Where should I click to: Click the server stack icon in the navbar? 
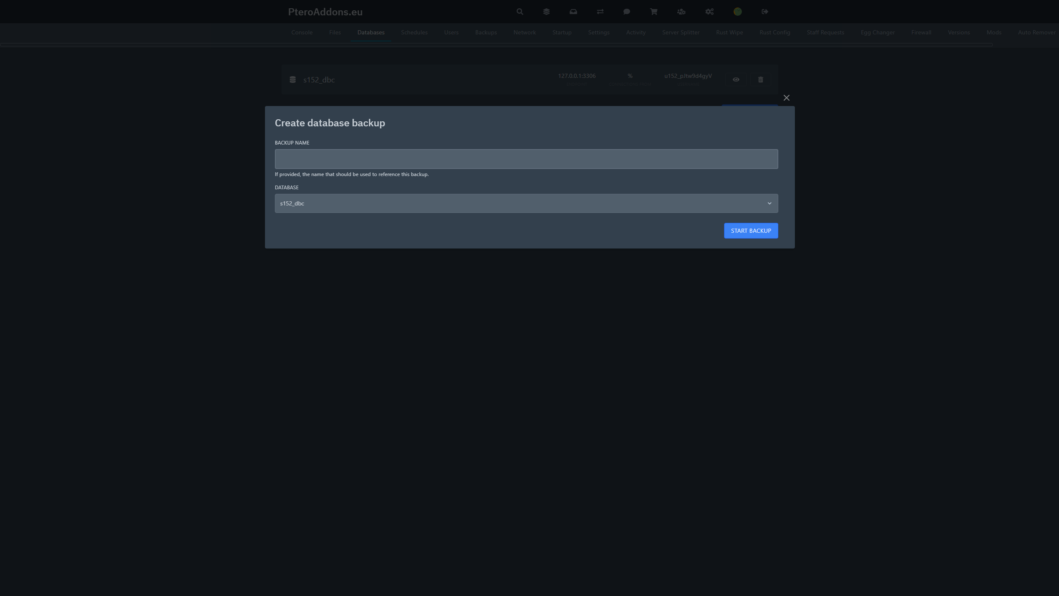[x=546, y=12]
